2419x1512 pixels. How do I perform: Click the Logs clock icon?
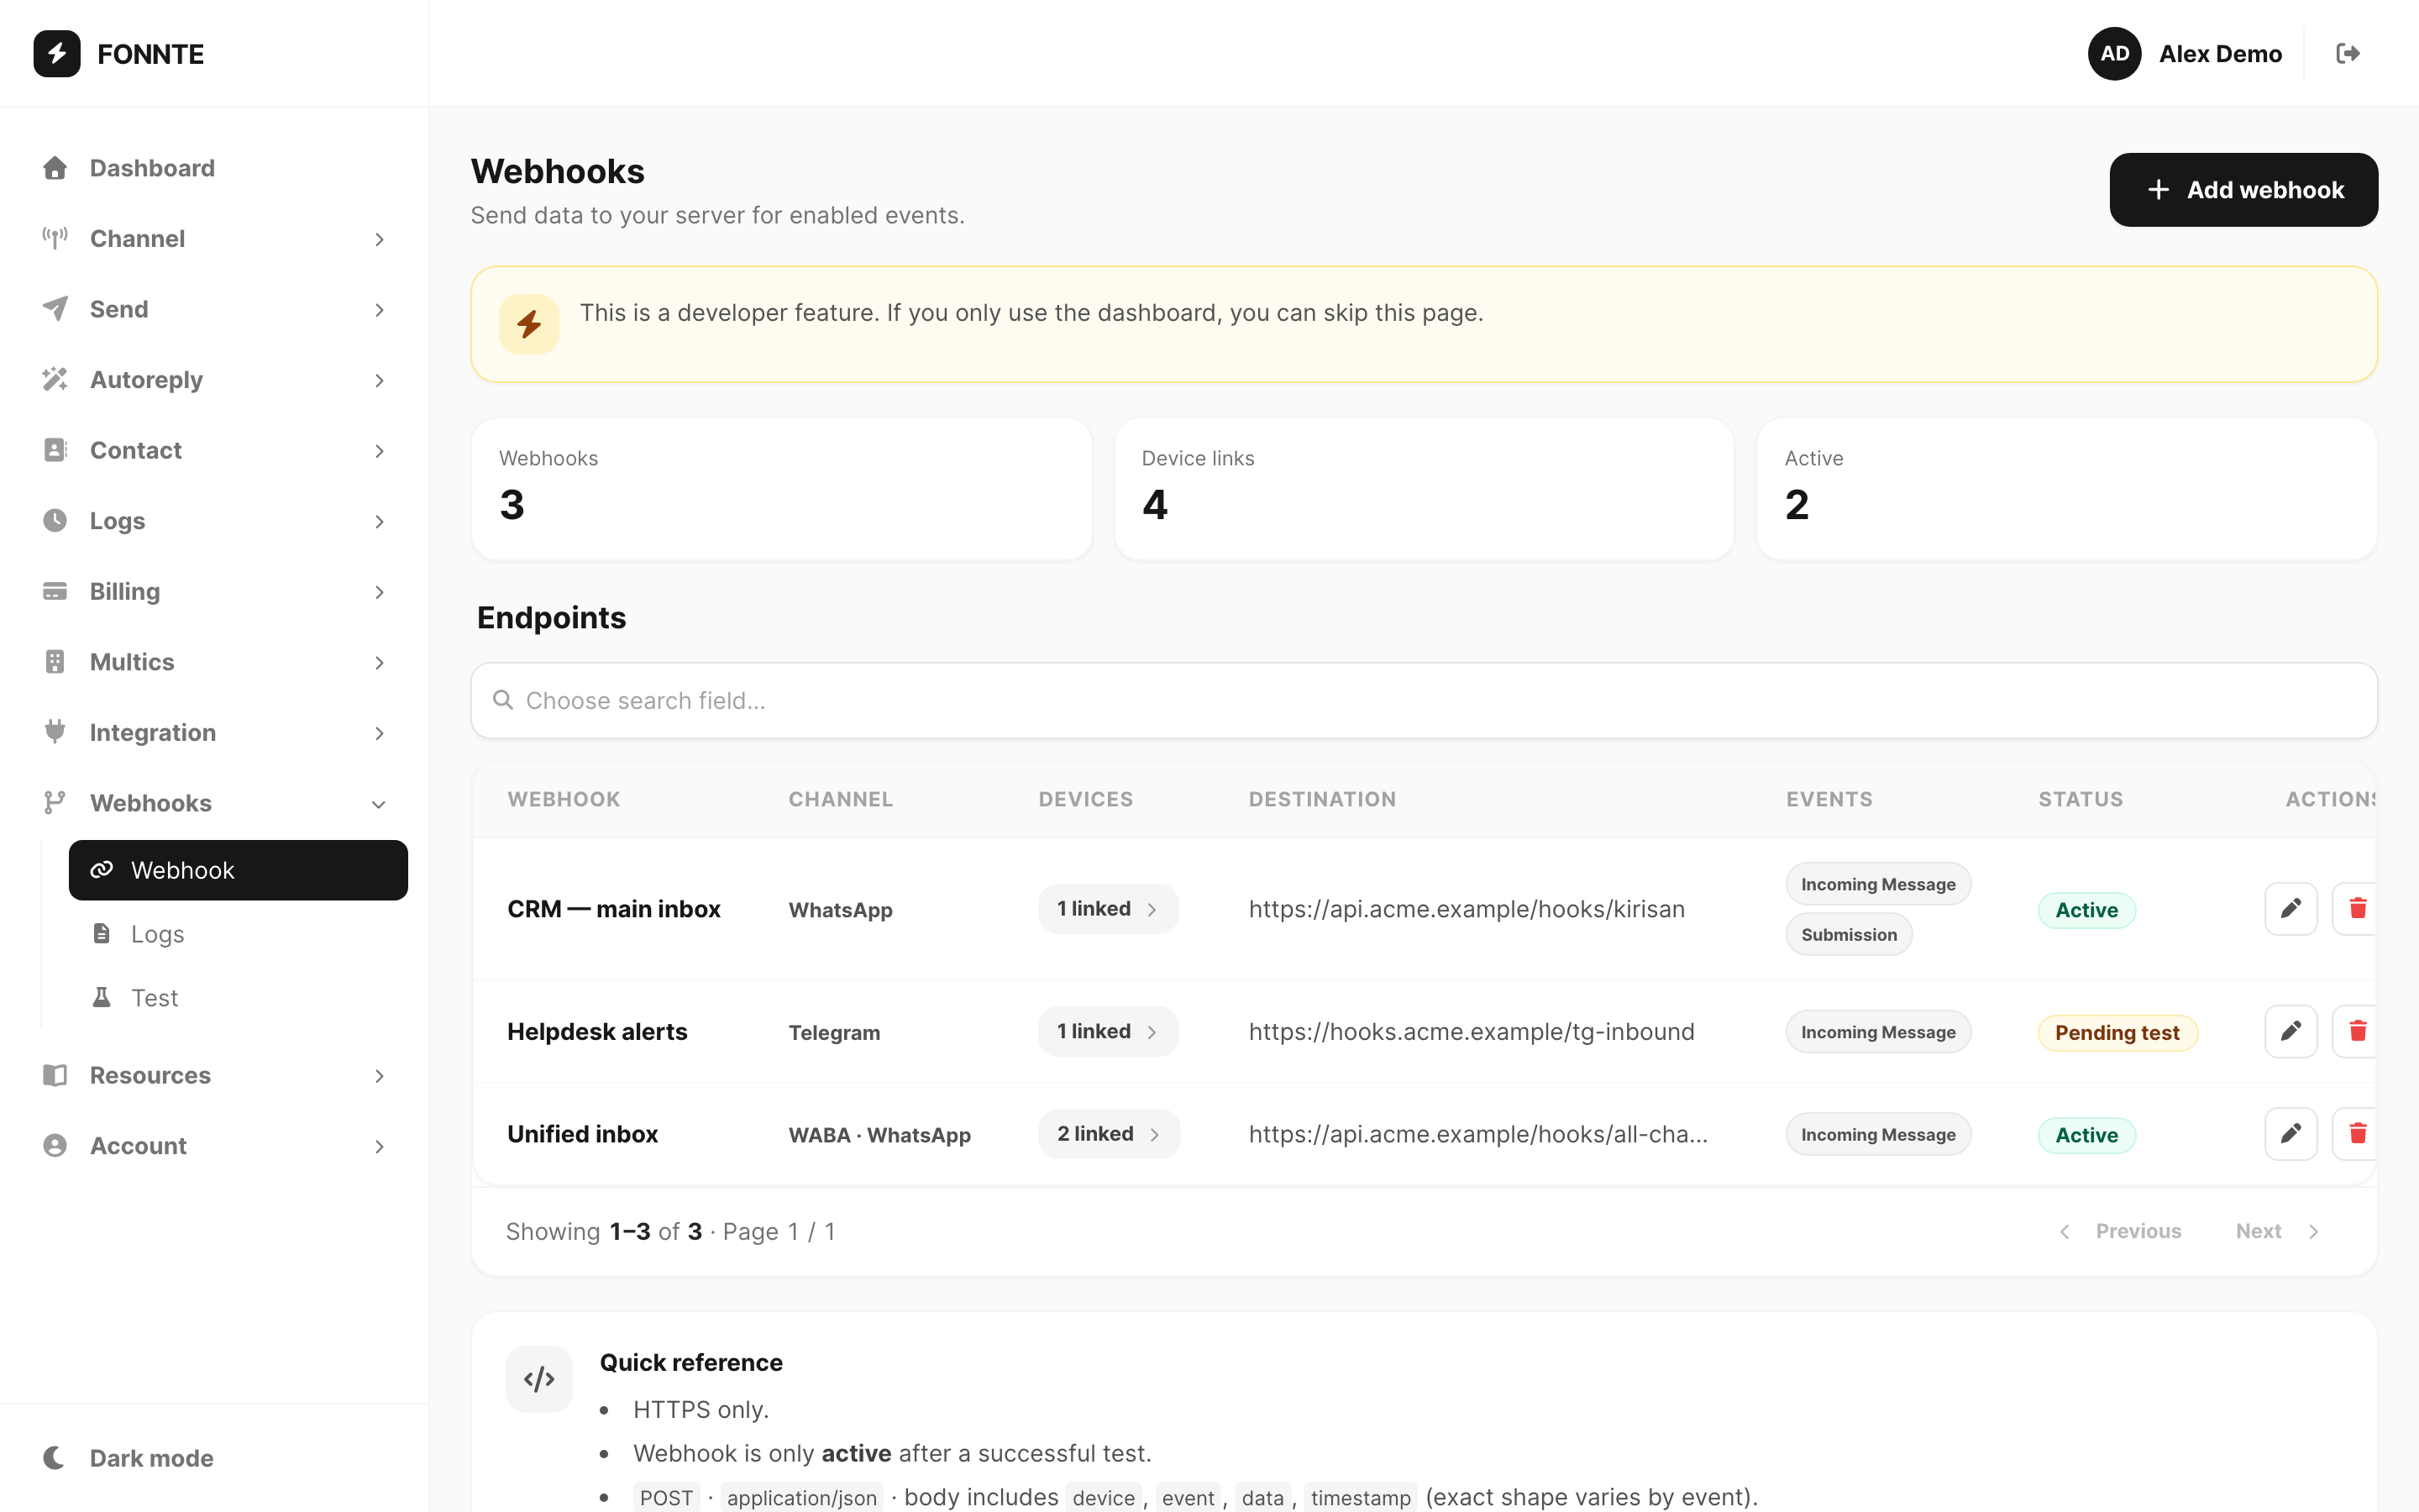[x=55, y=520]
